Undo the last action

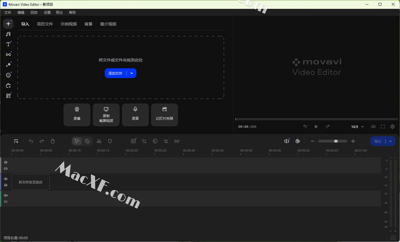click(31, 141)
